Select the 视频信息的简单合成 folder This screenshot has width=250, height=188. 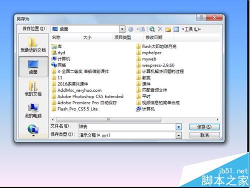point(158,103)
